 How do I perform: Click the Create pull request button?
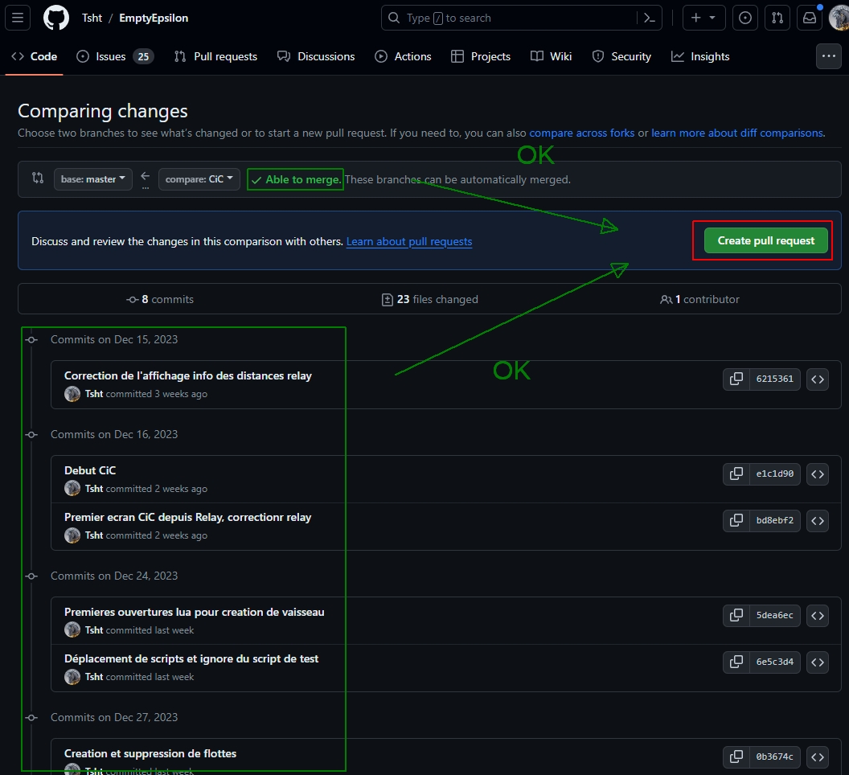(x=765, y=240)
